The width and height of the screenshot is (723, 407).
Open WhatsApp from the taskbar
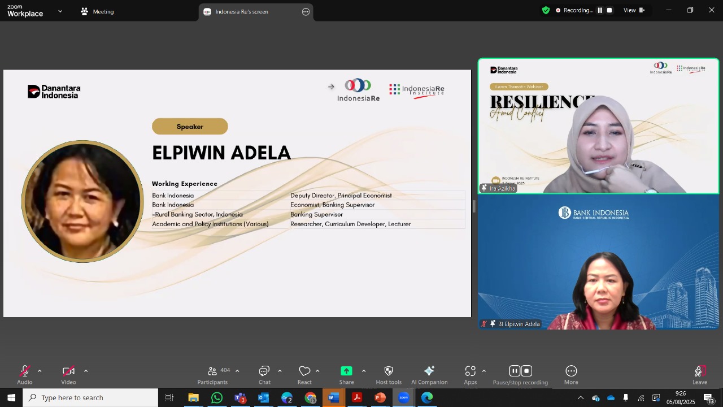(x=217, y=397)
